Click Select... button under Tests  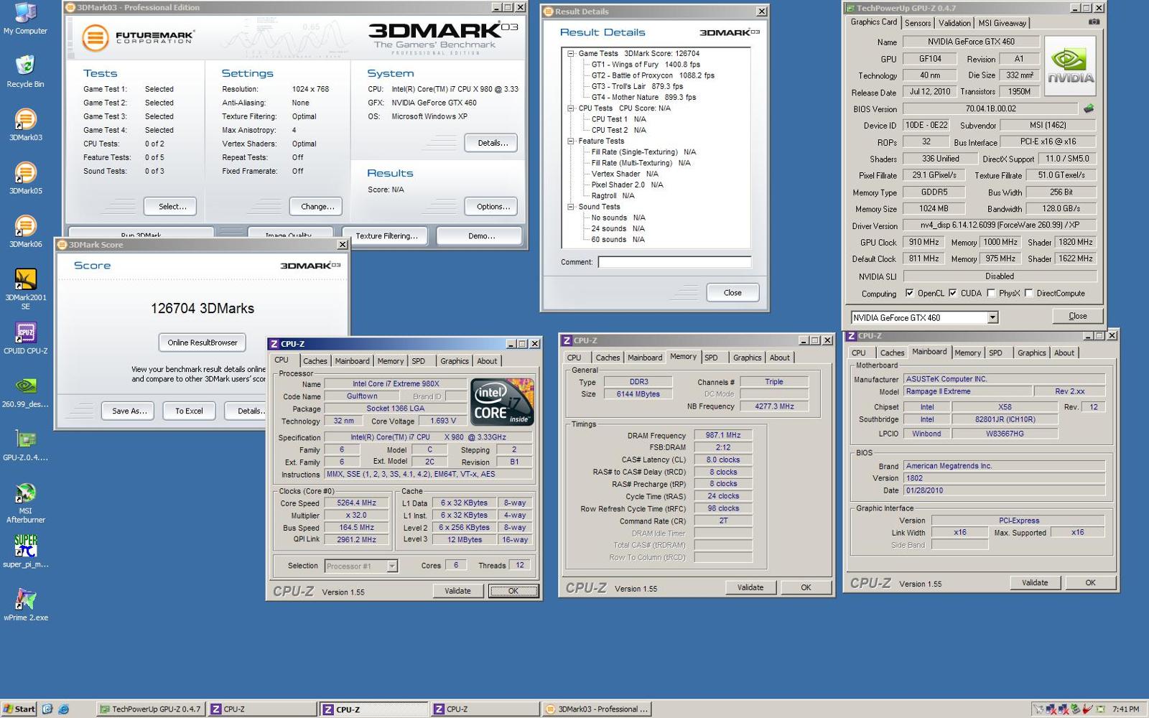pos(172,207)
